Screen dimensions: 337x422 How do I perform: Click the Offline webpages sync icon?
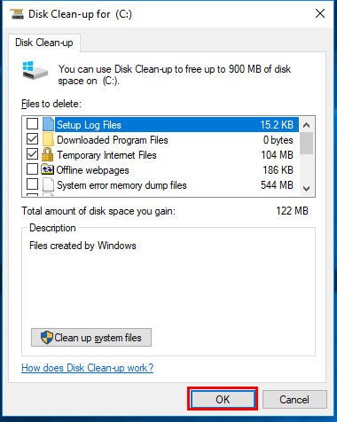click(48, 169)
